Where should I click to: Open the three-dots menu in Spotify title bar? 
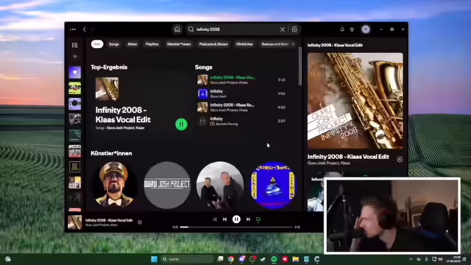[73, 29]
